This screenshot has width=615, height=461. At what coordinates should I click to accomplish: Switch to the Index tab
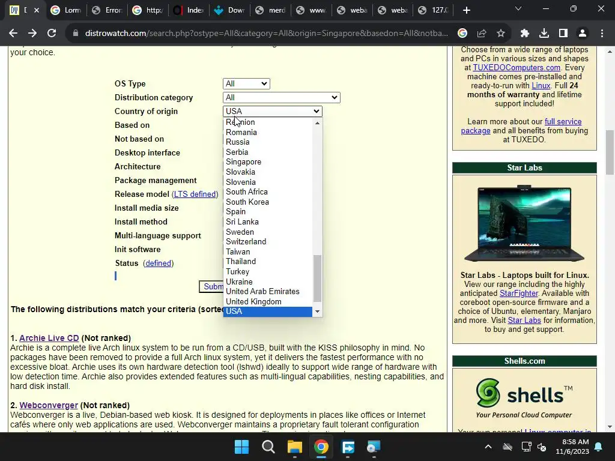click(188, 10)
